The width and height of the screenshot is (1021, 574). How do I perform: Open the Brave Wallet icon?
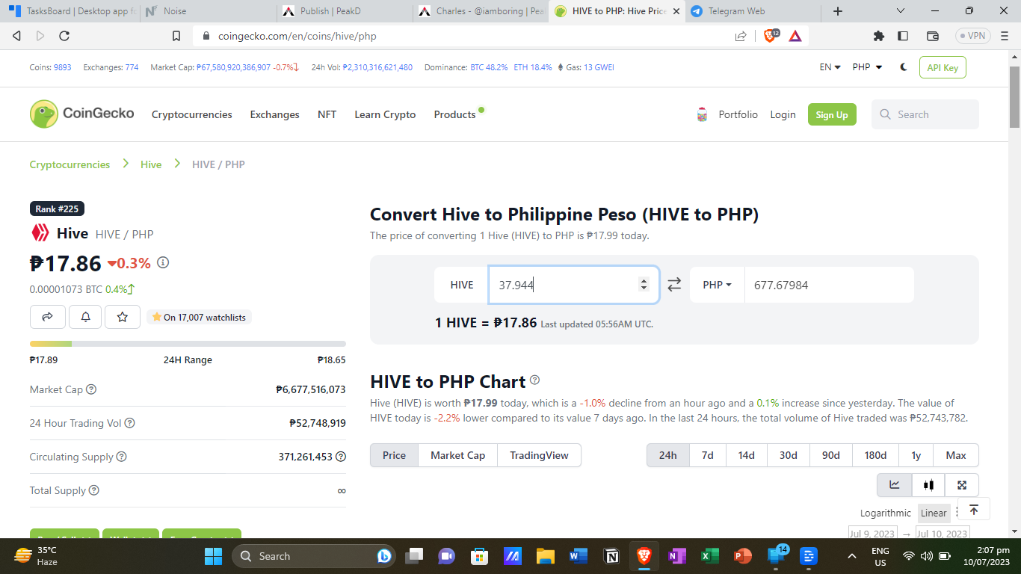pyautogui.click(x=933, y=36)
